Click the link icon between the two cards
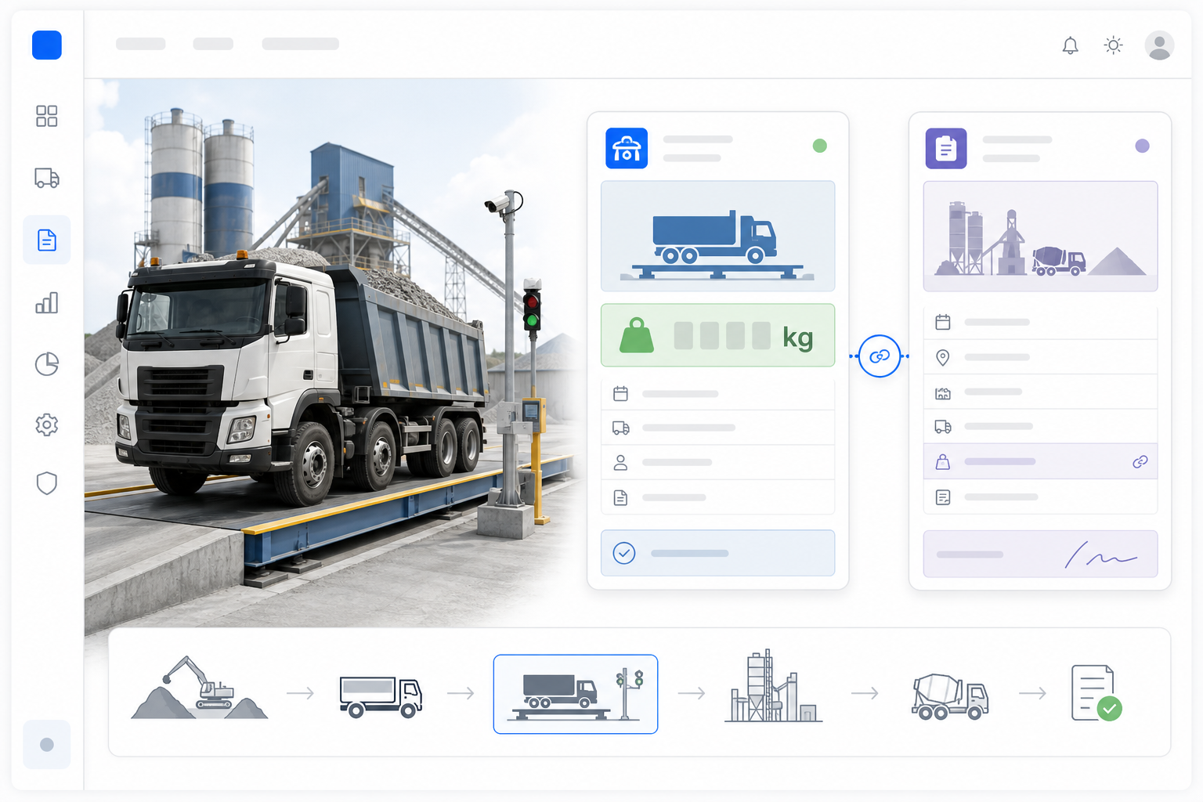Screen dimensions: 1203x802 pyautogui.click(x=880, y=356)
